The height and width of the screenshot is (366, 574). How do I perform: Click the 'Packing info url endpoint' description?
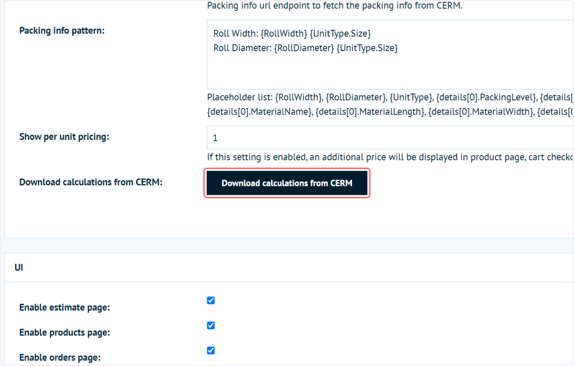coord(335,6)
